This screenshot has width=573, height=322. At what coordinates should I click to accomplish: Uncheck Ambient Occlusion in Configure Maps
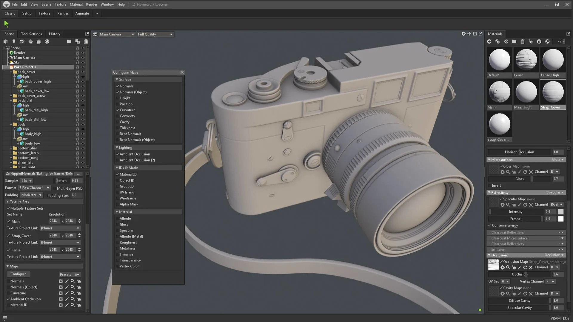tap(118, 154)
